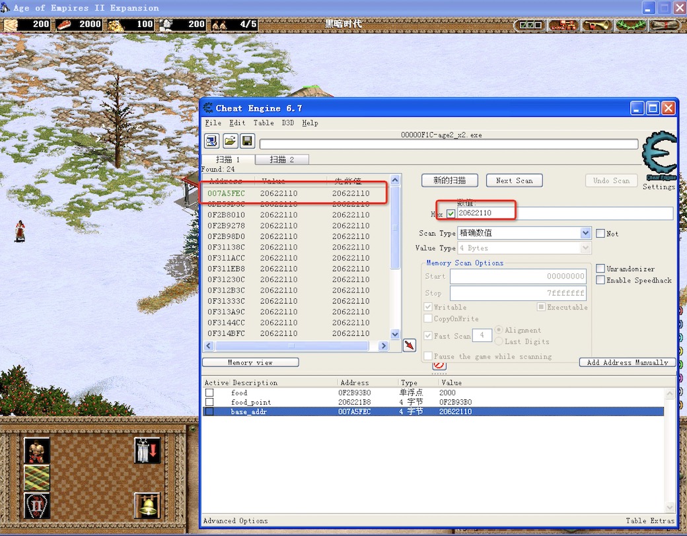
Task: Click the Feudal Age advance shield icon
Action: [x=37, y=506]
